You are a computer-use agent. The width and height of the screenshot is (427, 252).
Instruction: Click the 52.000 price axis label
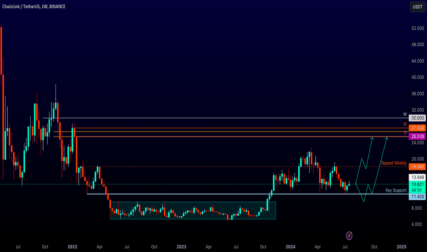coord(418,28)
